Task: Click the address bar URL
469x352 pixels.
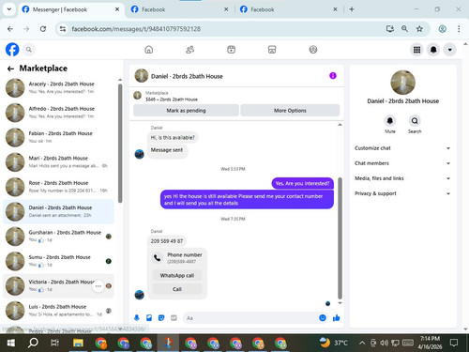Action: click(136, 29)
